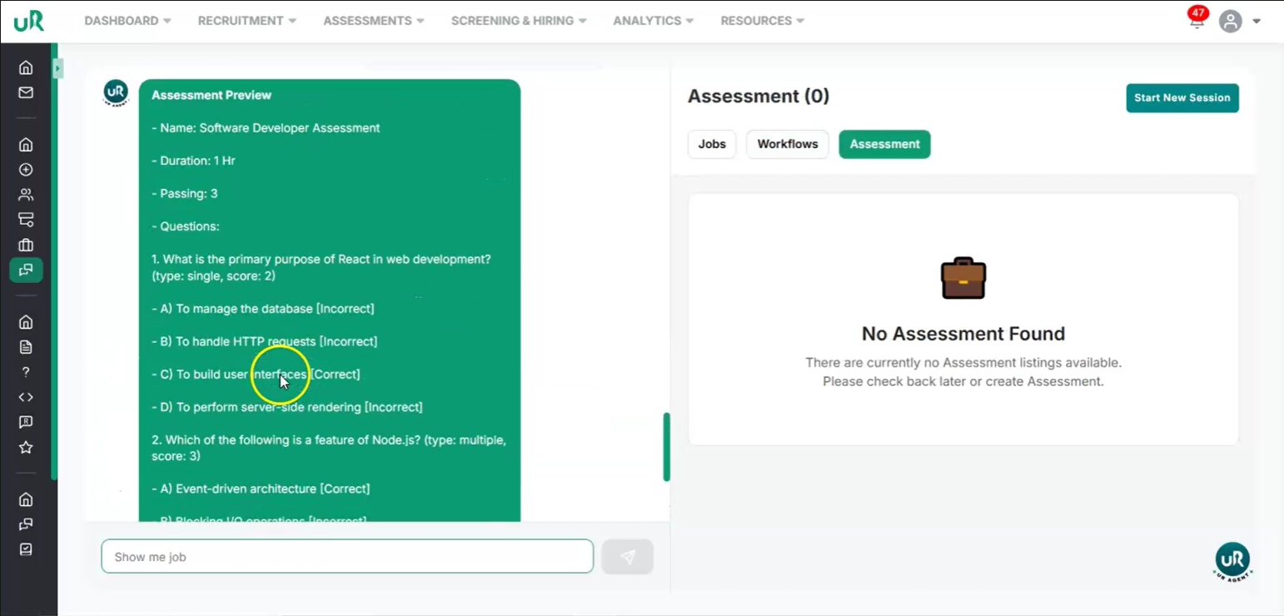1284x616 pixels.
Task: Expand the Assessments dropdown in top nav
Action: pyautogui.click(x=373, y=21)
